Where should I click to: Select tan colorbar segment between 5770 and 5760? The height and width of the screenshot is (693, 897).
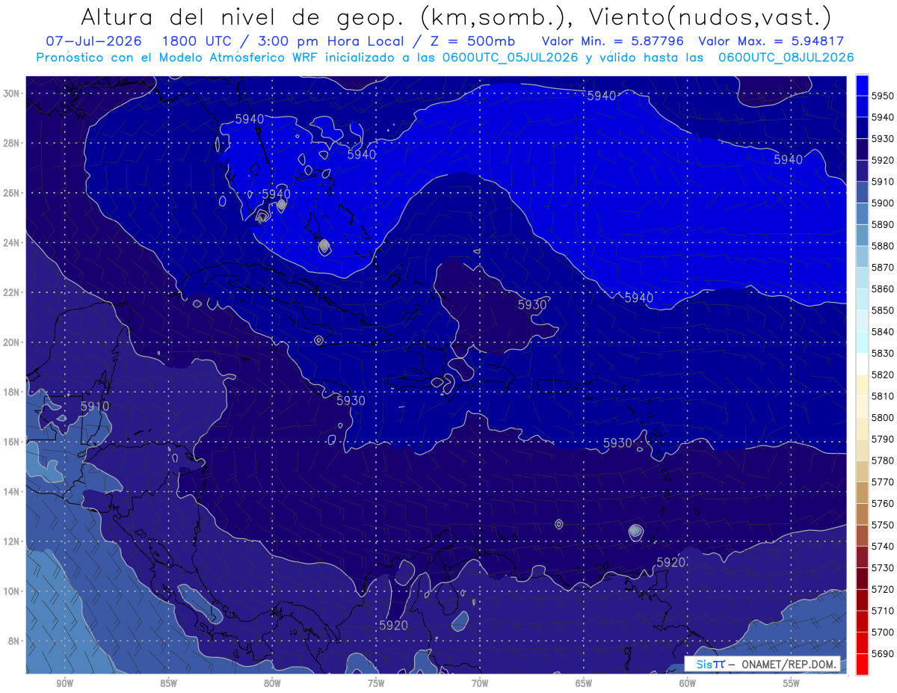coord(861,493)
